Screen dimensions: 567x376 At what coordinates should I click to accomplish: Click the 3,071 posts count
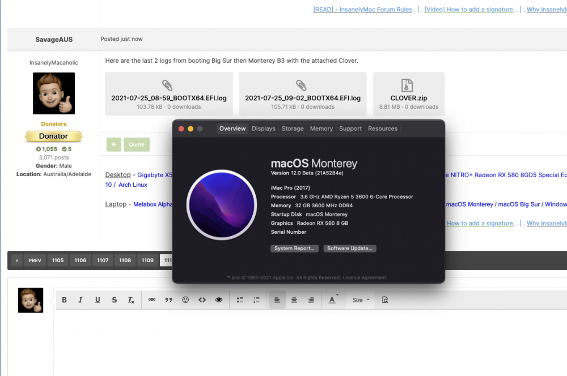tap(54, 157)
